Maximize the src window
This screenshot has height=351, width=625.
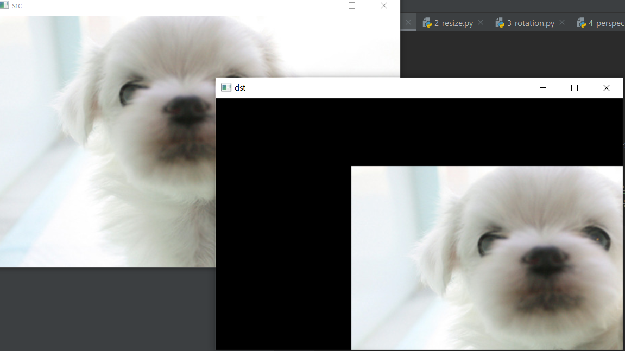pos(351,5)
